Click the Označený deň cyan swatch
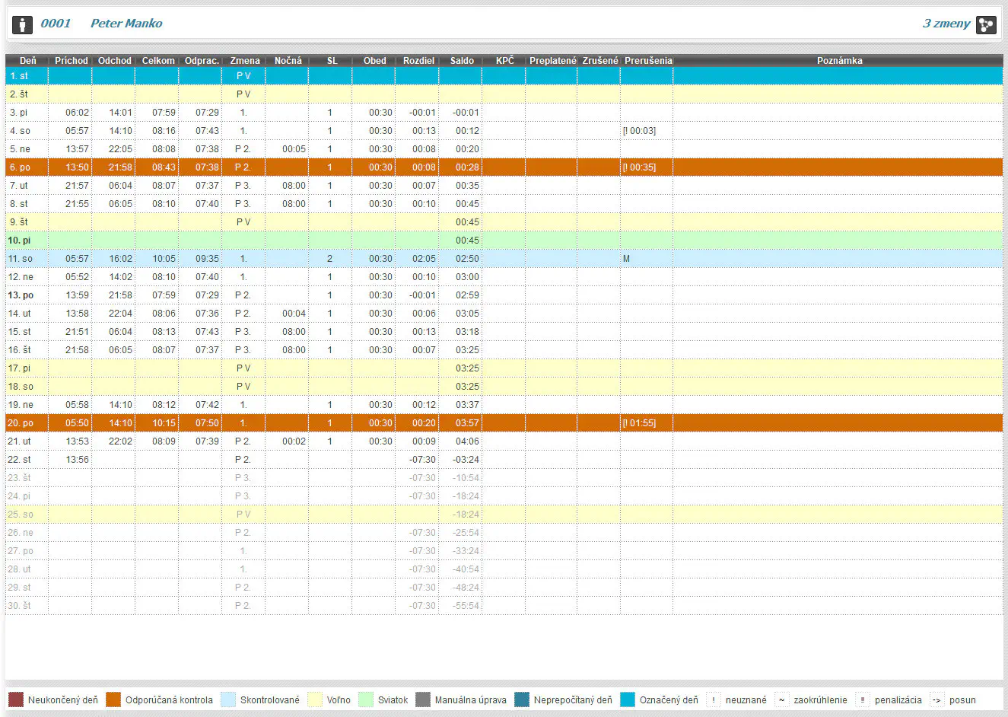1008x717 pixels. click(628, 699)
